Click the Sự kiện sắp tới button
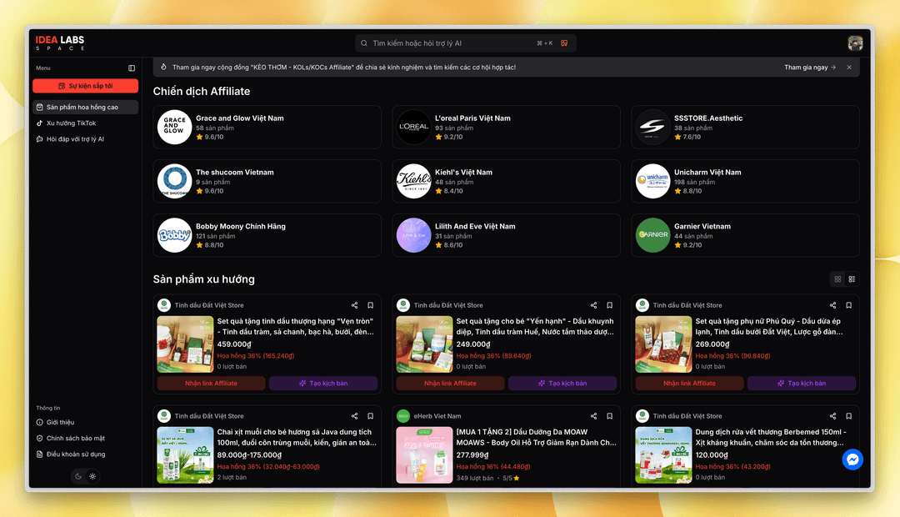 (86, 86)
